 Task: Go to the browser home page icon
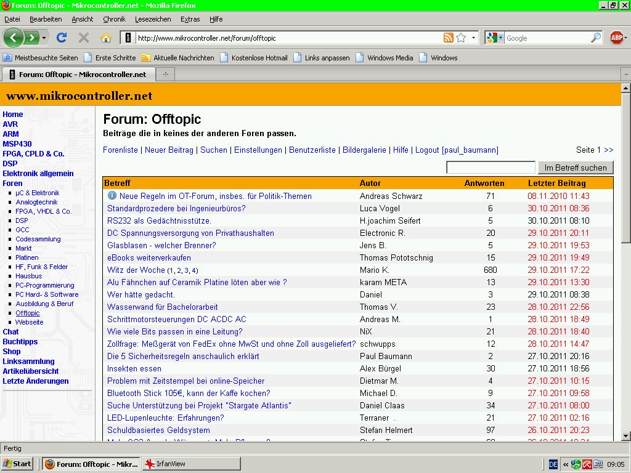[105, 38]
